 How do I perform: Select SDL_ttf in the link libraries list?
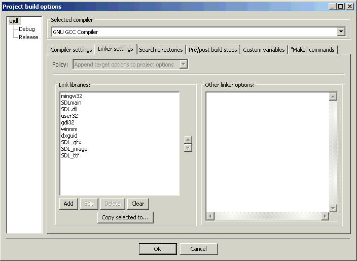click(x=70, y=155)
